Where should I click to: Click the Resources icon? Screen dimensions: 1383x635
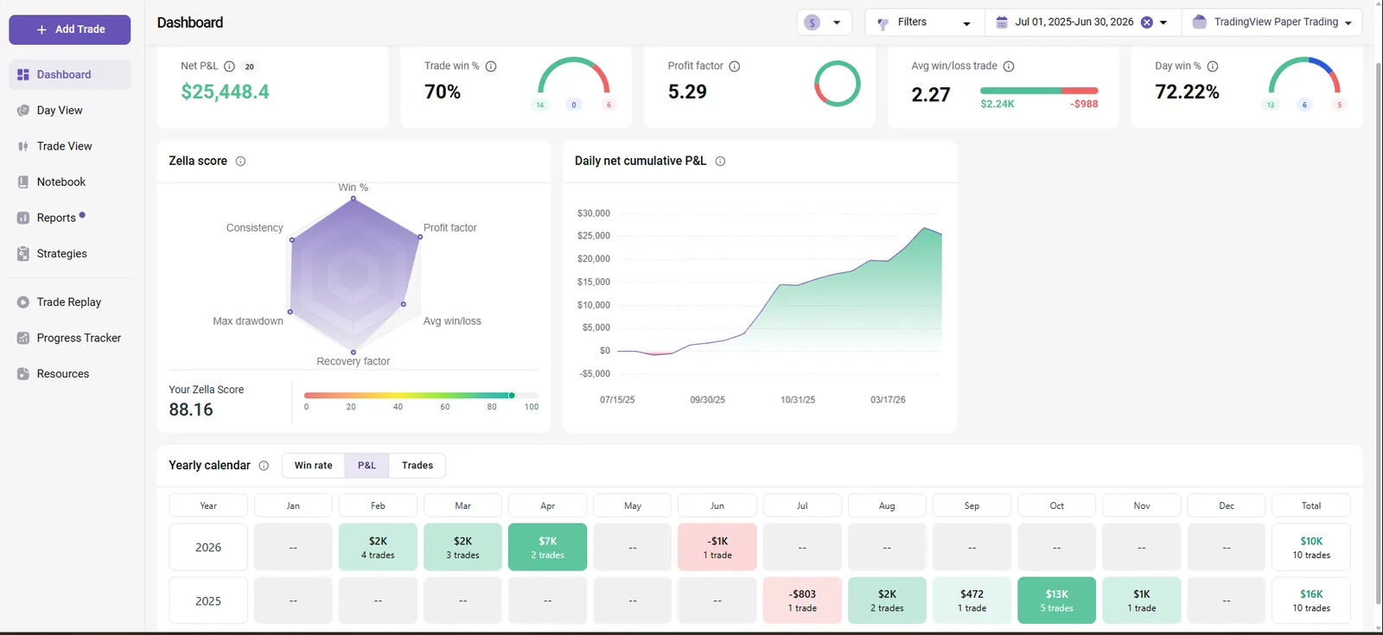tap(23, 374)
